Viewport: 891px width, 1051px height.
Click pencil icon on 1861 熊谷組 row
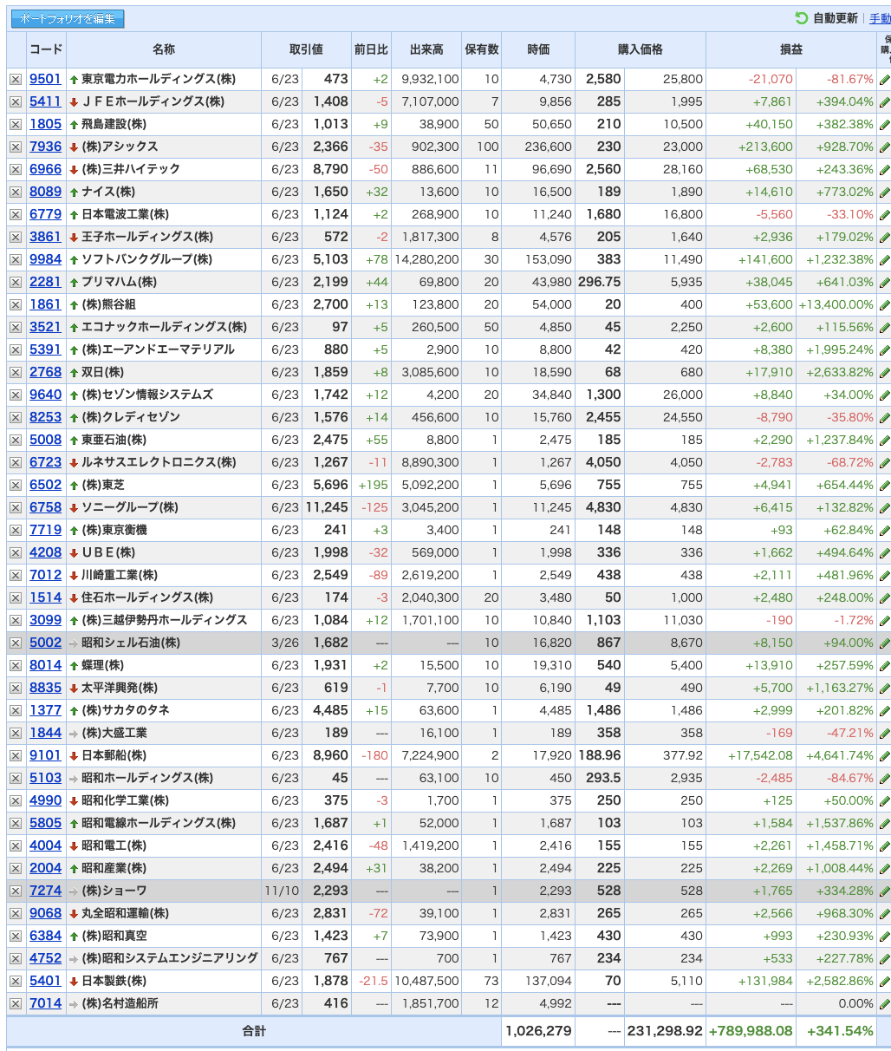(x=884, y=304)
